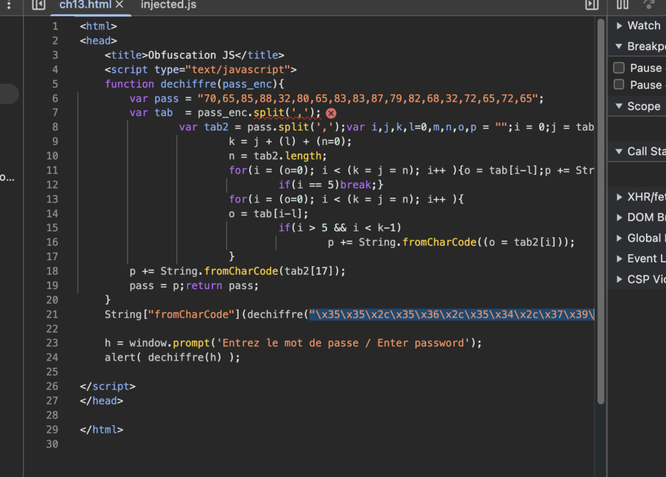This screenshot has width=666, height=477.
Task: Click the three-dot menu icon at top left
Action: [x=8, y=5]
